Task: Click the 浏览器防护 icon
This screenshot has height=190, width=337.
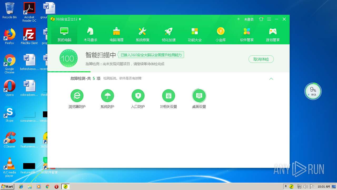Action: click(x=77, y=96)
